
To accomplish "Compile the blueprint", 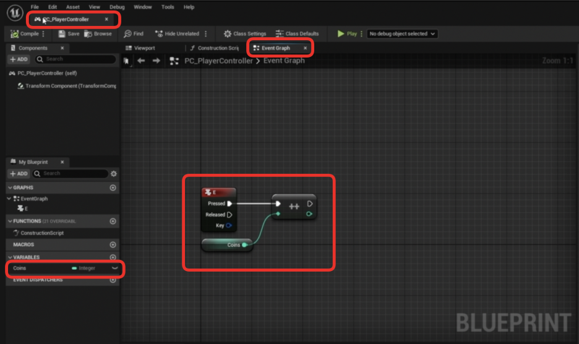I will click(25, 33).
